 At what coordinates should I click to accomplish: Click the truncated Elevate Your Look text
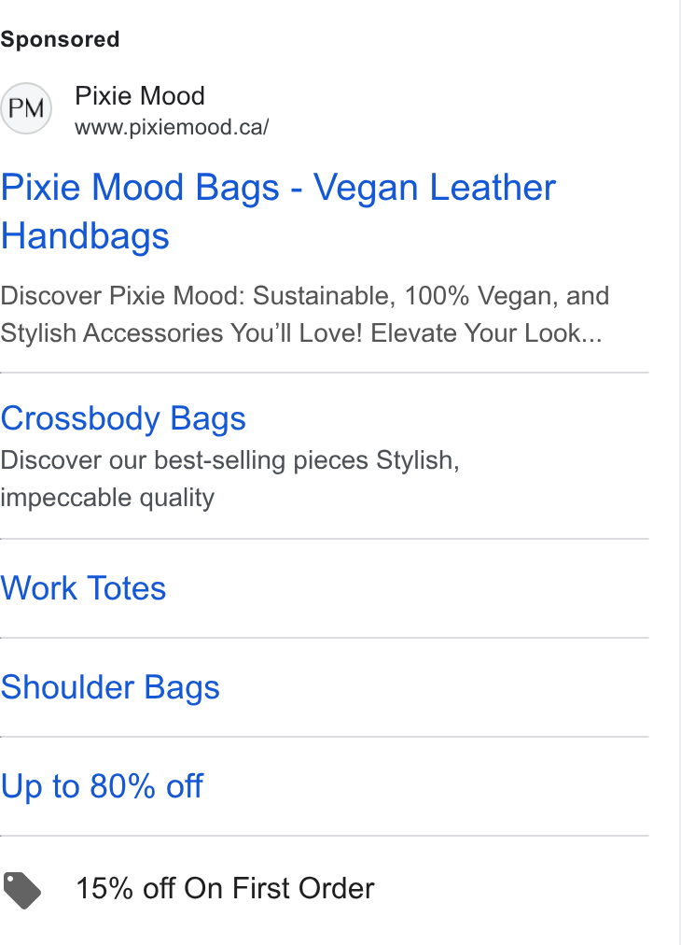click(x=486, y=333)
